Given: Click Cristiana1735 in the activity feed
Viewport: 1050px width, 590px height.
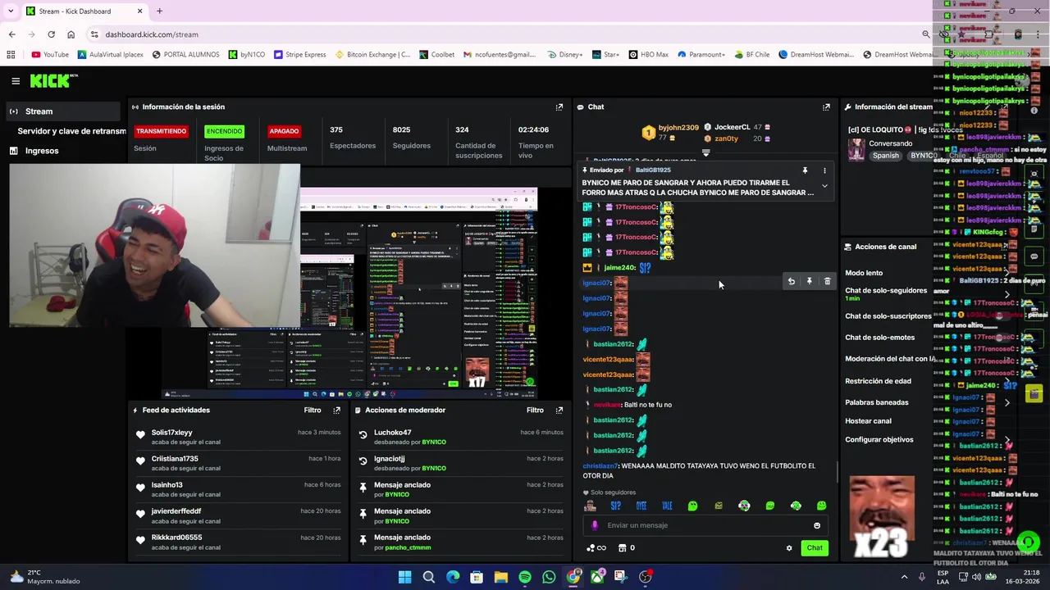Looking at the screenshot, I should [x=175, y=459].
